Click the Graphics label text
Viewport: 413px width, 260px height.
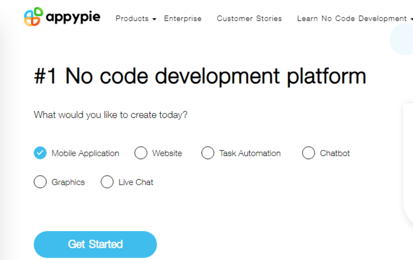click(68, 182)
